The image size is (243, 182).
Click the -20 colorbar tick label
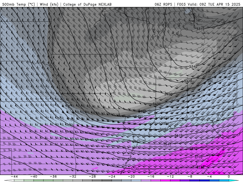[131, 177]
